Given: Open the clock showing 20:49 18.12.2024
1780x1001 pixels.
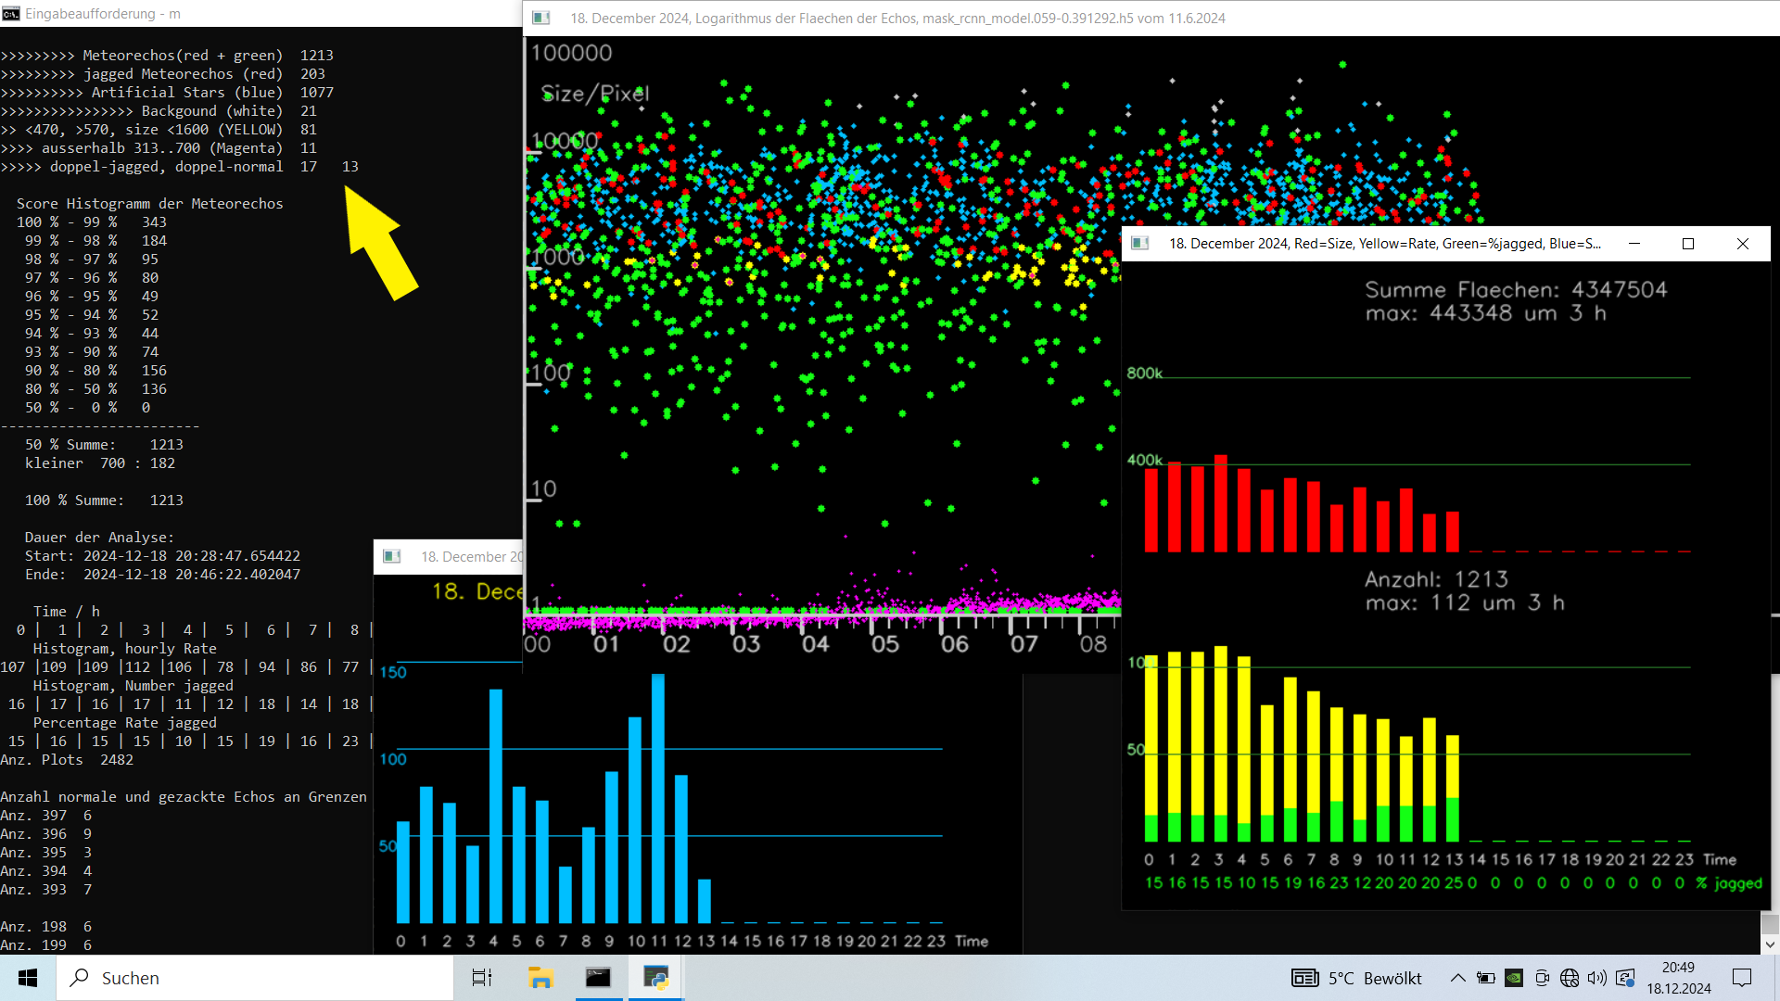Looking at the screenshot, I should [1679, 978].
